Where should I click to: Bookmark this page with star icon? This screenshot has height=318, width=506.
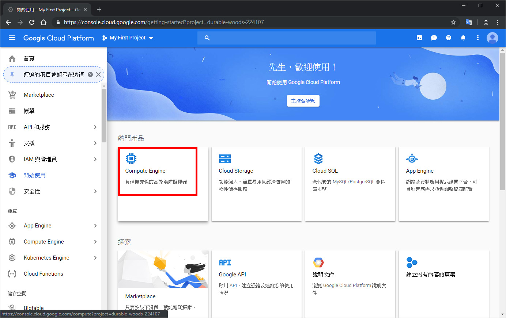coord(453,22)
